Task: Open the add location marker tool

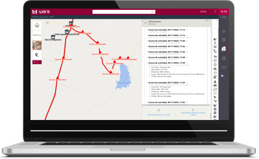Action: coord(37,55)
